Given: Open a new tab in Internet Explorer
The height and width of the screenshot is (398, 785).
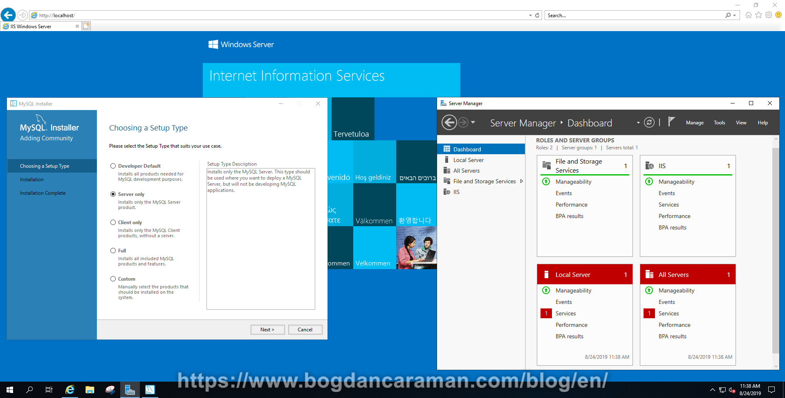Looking at the screenshot, I should coord(86,26).
